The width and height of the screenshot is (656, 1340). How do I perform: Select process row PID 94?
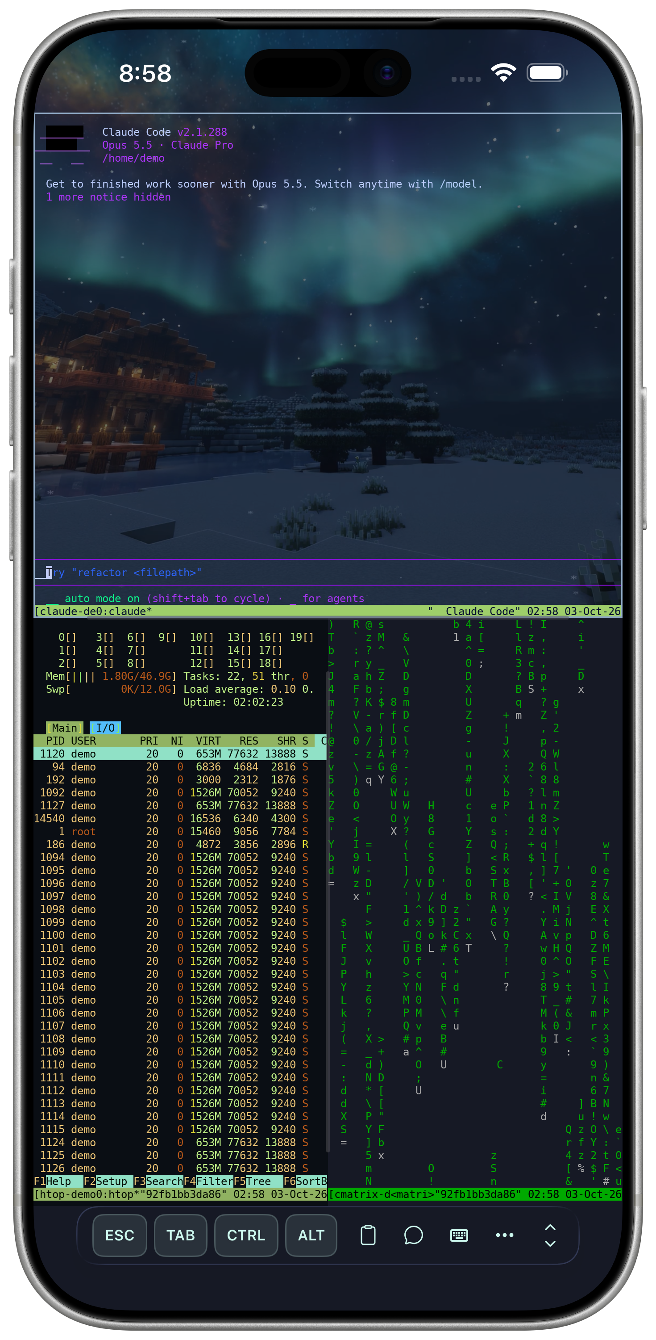(x=180, y=767)
